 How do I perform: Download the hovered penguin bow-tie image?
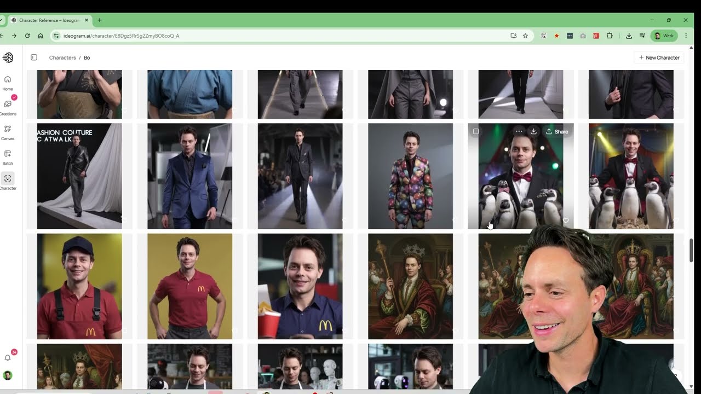[533, 131]
